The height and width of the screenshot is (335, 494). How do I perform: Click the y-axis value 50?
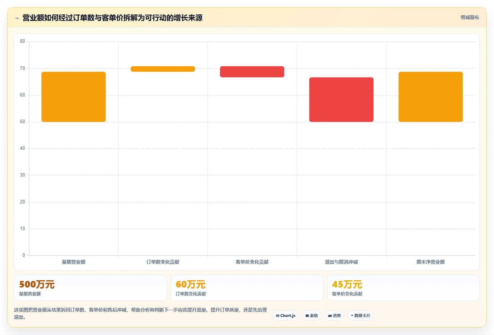click(x=22, y=122)
